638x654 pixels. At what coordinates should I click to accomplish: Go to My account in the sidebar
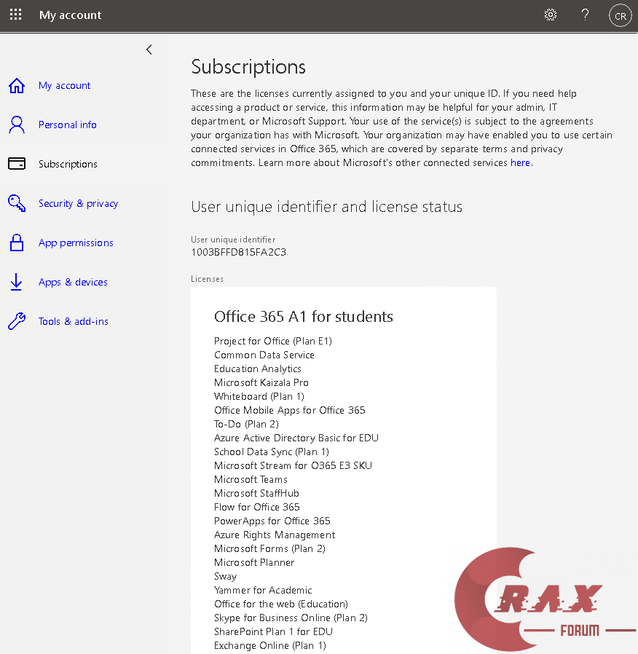(x=64, y=85)
